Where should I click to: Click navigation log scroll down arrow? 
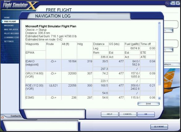coord(159,98)
